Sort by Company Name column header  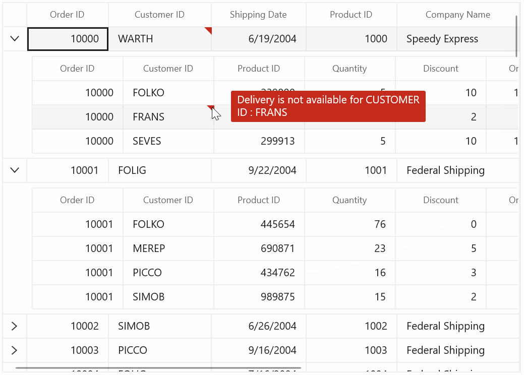[x=458, y=15]
